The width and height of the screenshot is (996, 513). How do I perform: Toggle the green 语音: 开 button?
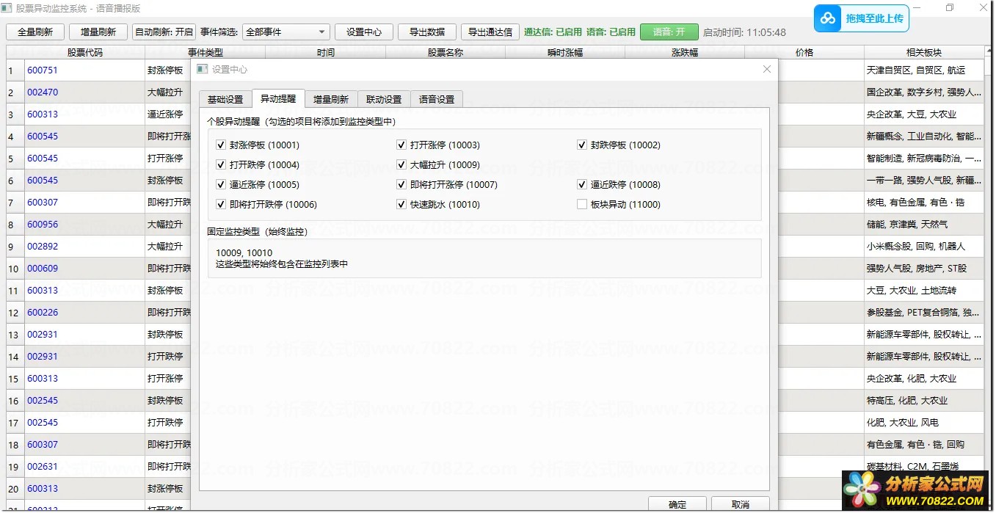pos(669,32)
